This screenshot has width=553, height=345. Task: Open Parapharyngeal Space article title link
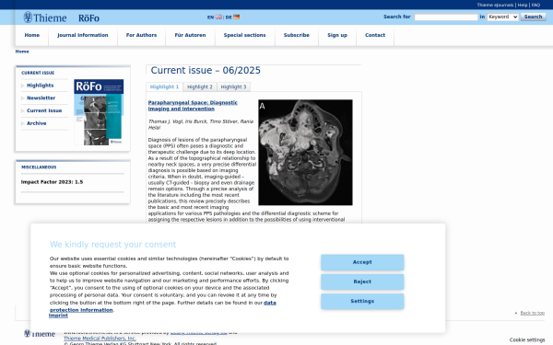[x=193, y=106]
